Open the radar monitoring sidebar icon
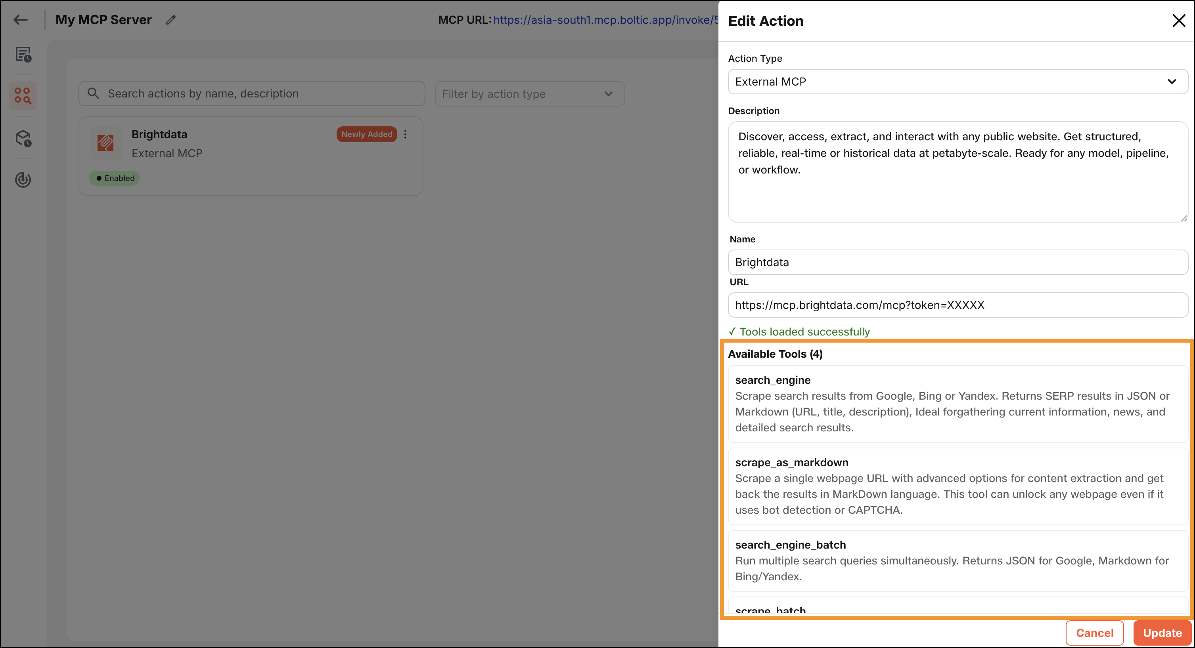Viewport: 1195px width, 648px height. point(23,179)
